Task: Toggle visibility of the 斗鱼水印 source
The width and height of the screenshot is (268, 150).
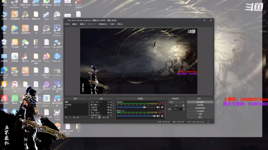Action: pos(108,107)
